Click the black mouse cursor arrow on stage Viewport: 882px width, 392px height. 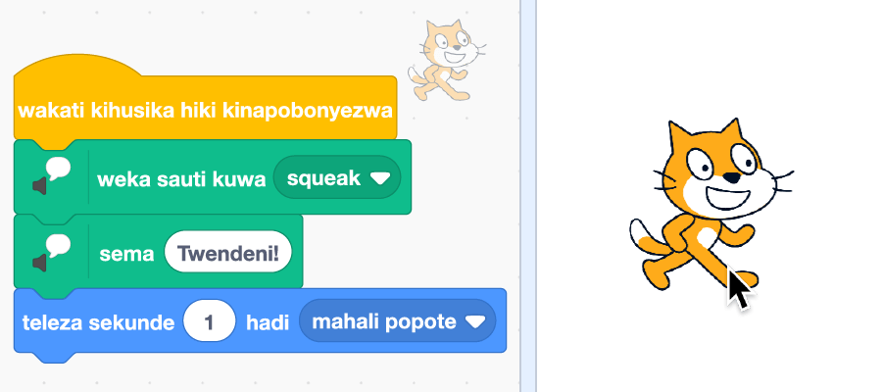pyautogui.click(x=738, y=287)
